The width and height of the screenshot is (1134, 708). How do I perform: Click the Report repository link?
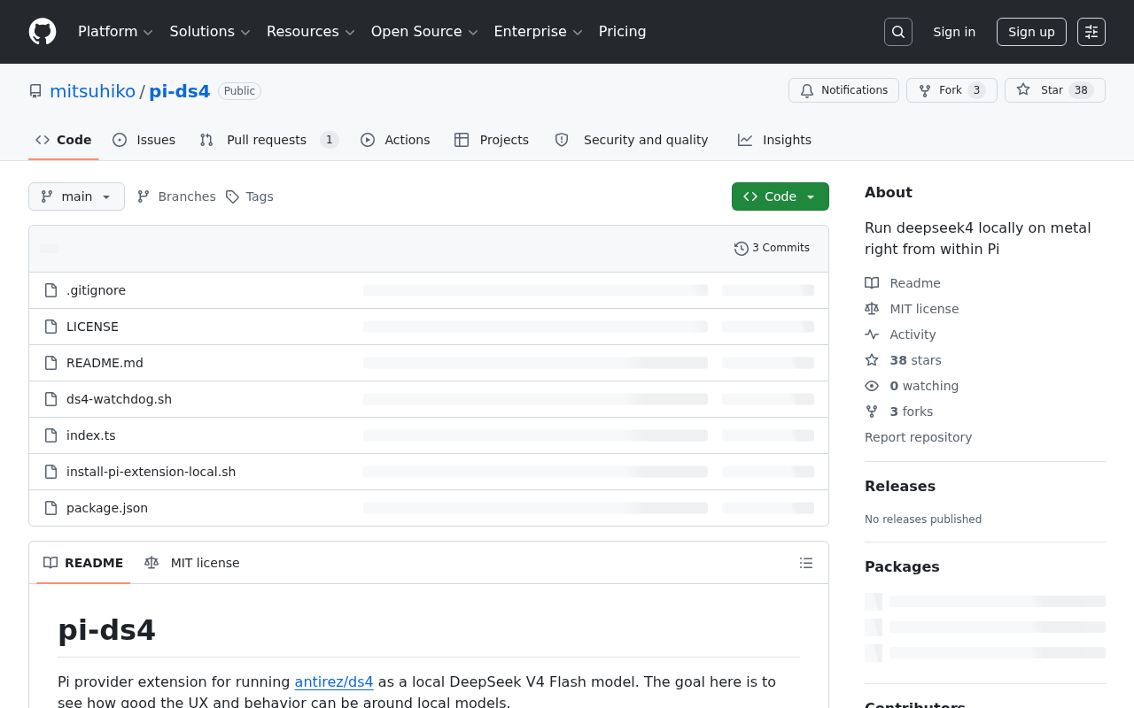pyautogui.click(x=918, y=437)
